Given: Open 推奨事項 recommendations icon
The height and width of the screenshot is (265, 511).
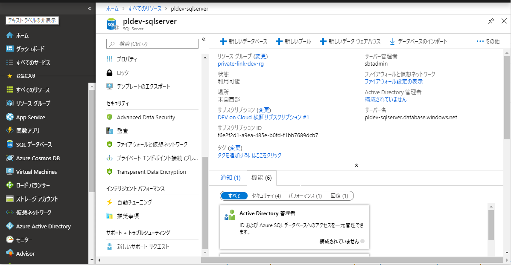Looking at the screenshot, I should [109, 216].
